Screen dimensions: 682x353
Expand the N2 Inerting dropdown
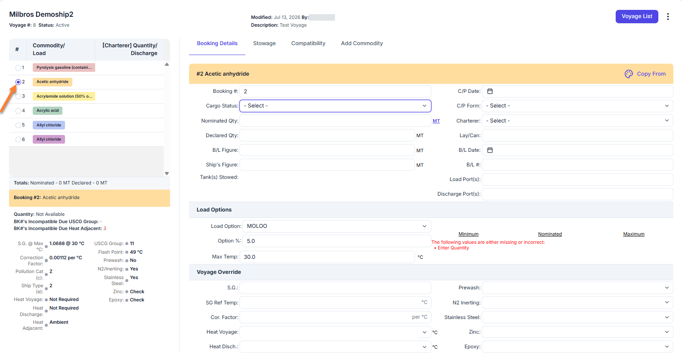[577, 303]
